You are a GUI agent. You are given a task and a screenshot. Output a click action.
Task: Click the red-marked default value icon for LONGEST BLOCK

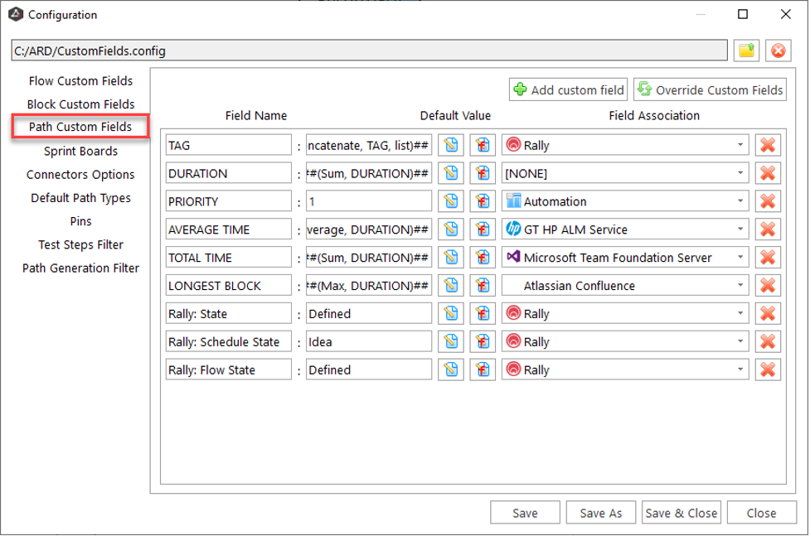point(482,286)
